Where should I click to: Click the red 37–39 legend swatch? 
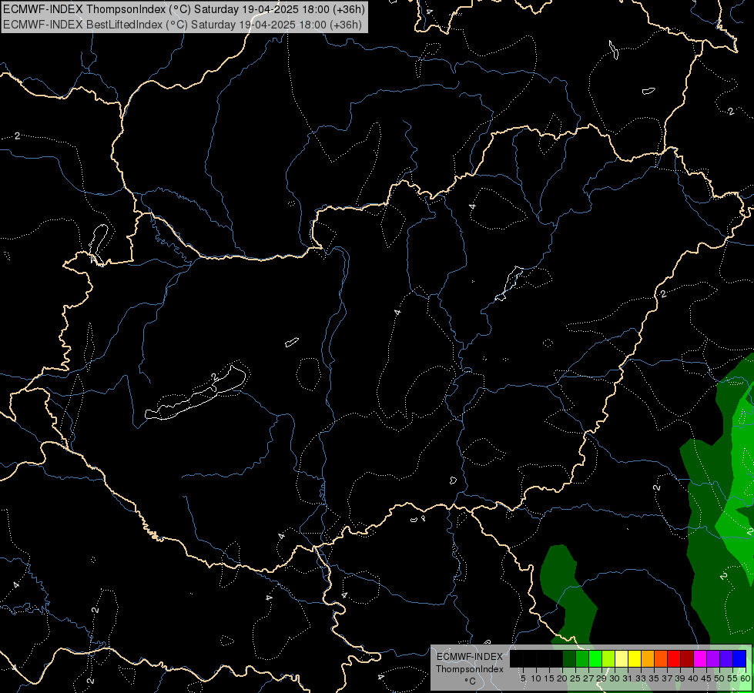tap(674, 659)
